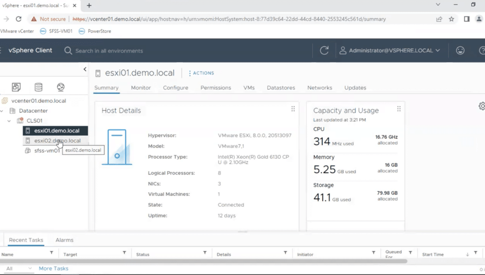The height and width of the screenshot is (275, 485).
Task: Select the CLS01 cluster in the tree
Action: 34,121
